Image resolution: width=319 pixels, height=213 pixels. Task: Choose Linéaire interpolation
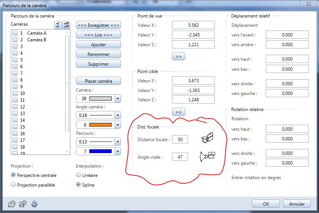(78, 175)
